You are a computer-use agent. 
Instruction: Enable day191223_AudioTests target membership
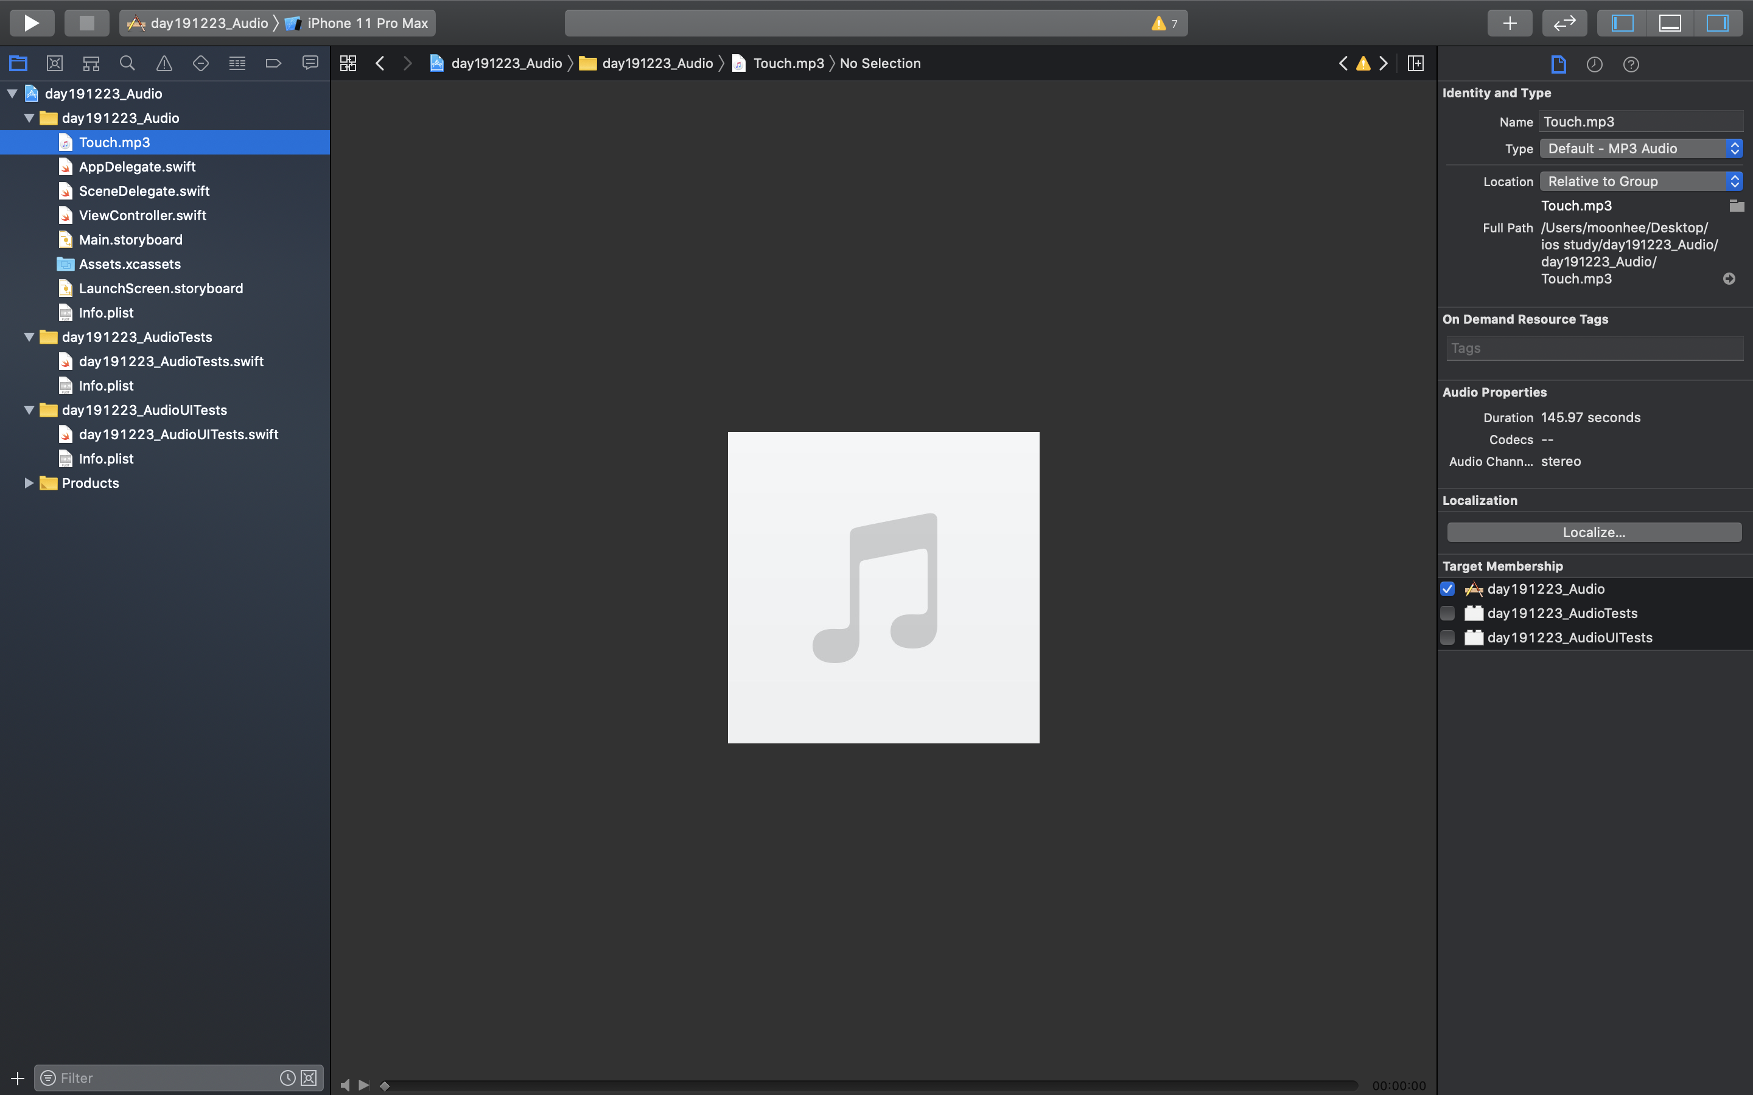(1447, 613)
